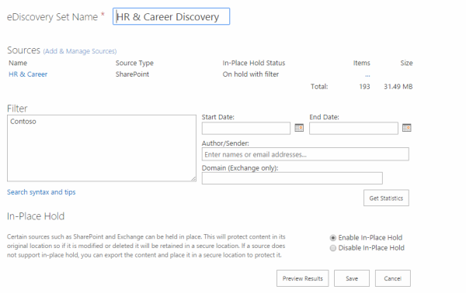Click the Domain (Exchange only) field

click(x=292, y=178)
